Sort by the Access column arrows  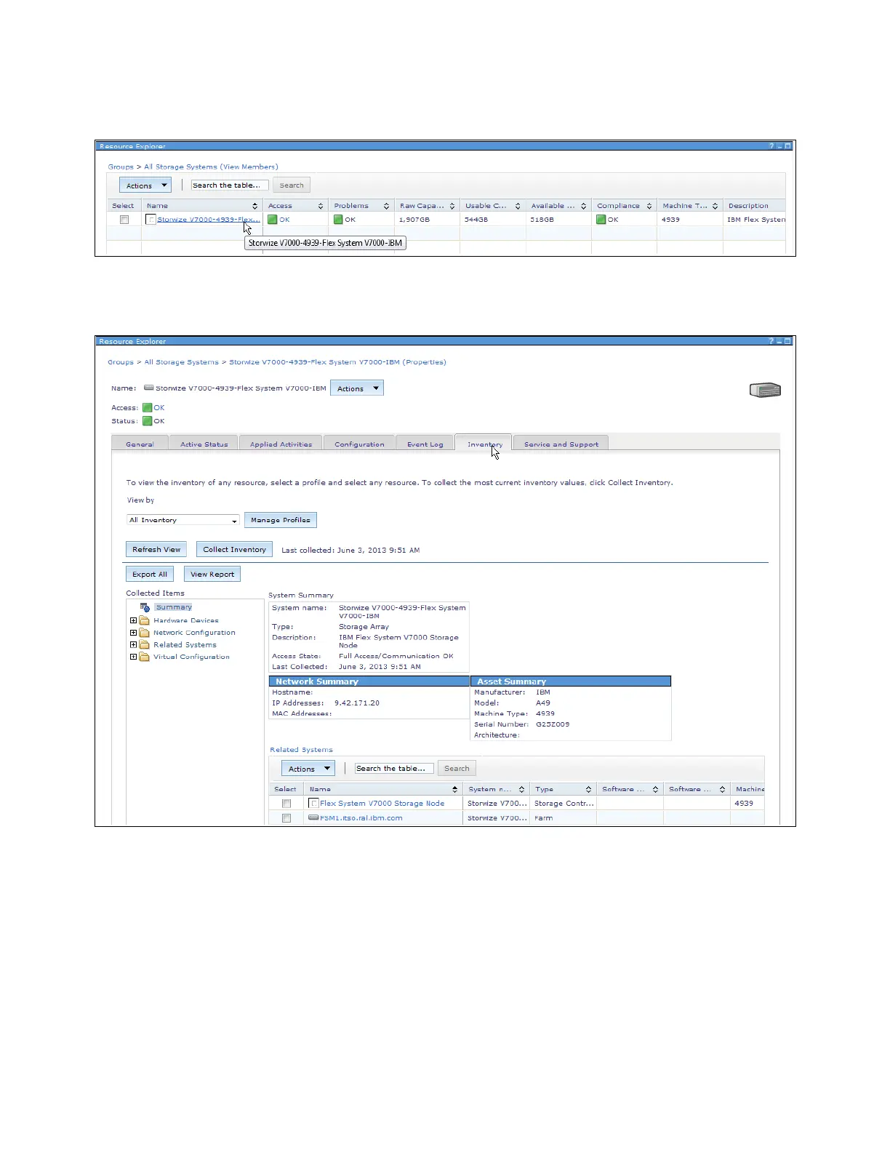pos(321,206)
